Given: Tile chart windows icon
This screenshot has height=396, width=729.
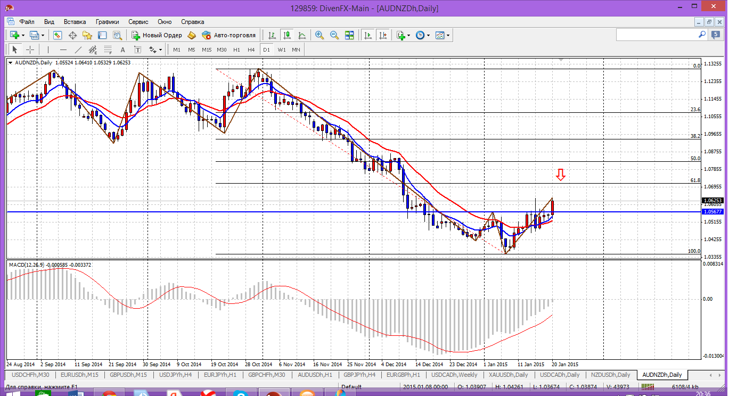Looking at the screenshot, I should point(349,35).
